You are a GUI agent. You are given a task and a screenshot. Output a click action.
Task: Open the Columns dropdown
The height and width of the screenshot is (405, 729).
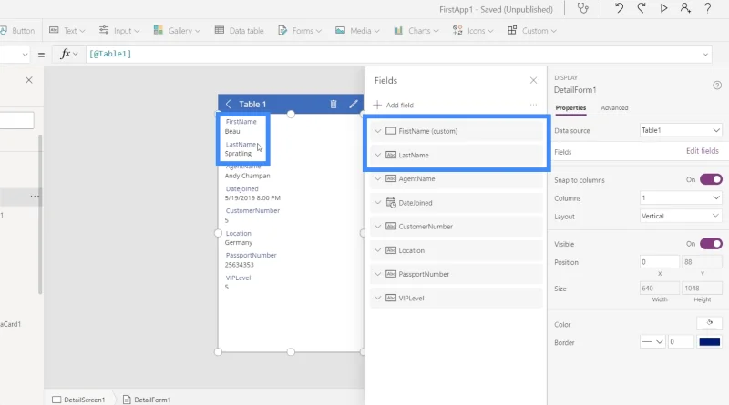[681, 197]
